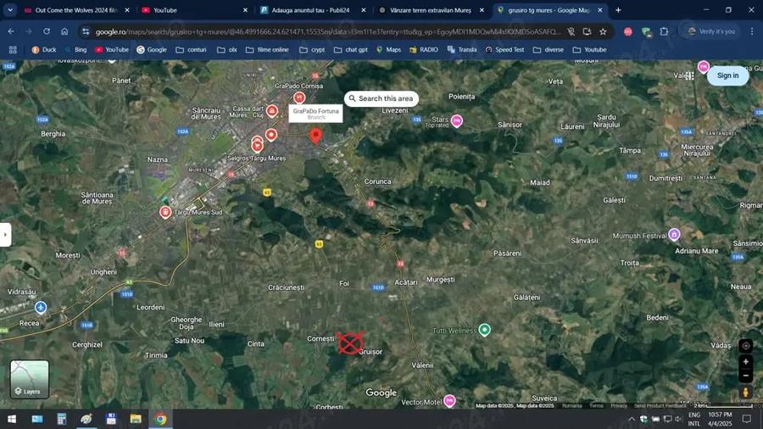Click the Mumush Festival purple pin
763x429 pixels.
click(674, 235)
